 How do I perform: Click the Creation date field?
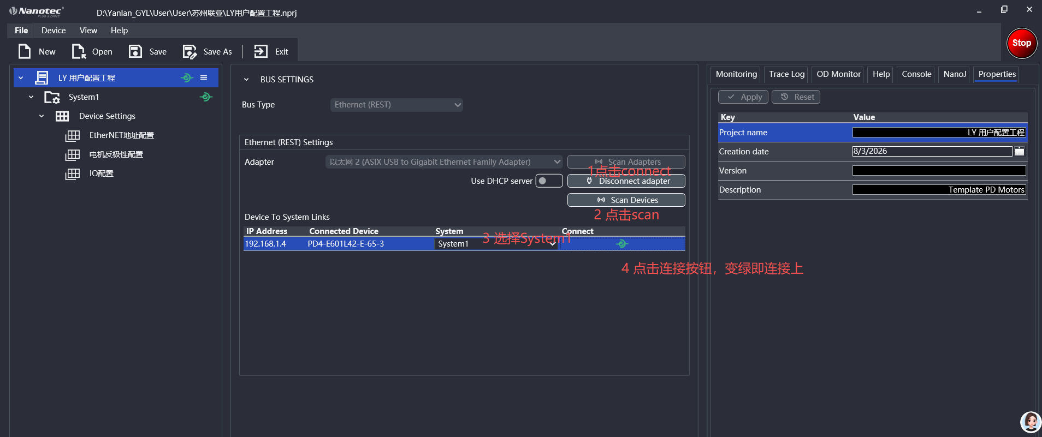coord(932,151)
